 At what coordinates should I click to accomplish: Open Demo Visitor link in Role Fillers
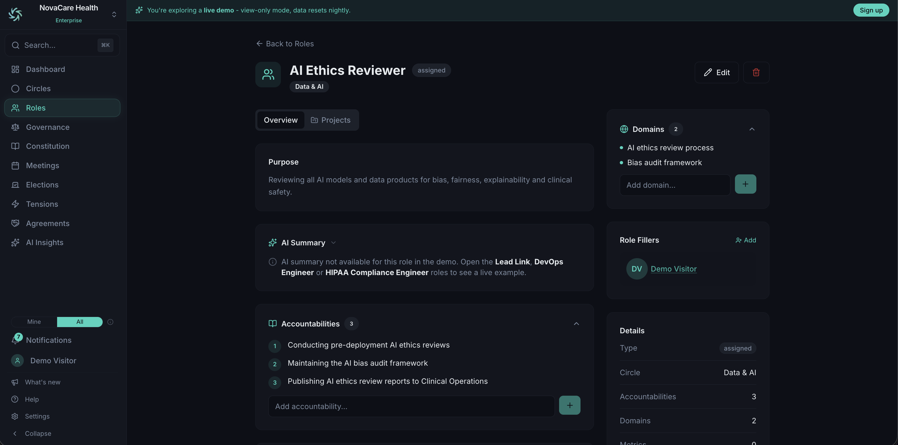[674, 269]
